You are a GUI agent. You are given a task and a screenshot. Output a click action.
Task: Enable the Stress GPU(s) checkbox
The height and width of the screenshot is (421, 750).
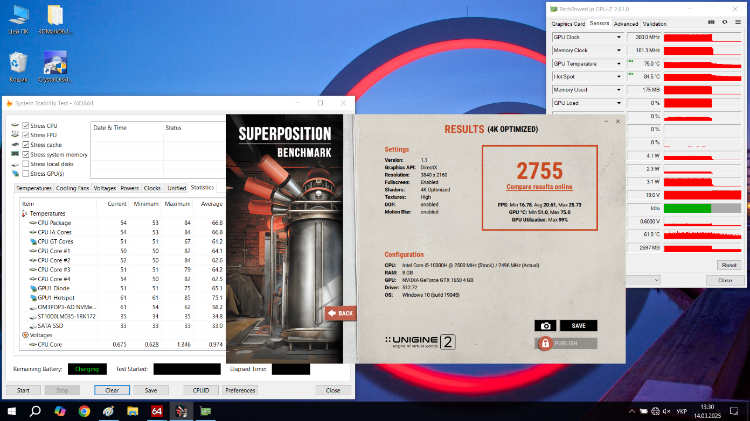click(x=26, y=174)
